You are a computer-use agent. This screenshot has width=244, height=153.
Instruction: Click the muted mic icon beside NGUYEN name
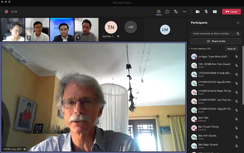[118, 37]
